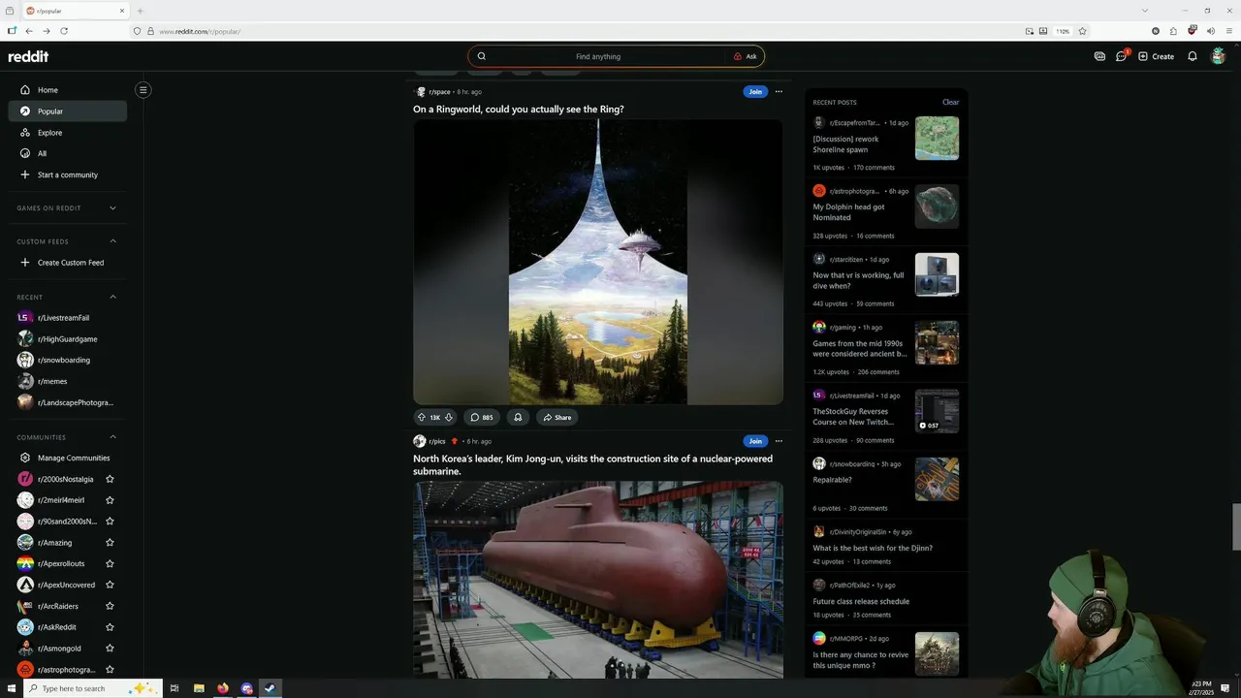Click Create Custom Feed

coord(67,263)
